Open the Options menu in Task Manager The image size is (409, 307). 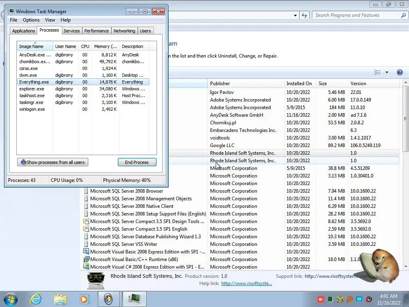(31, 20)
